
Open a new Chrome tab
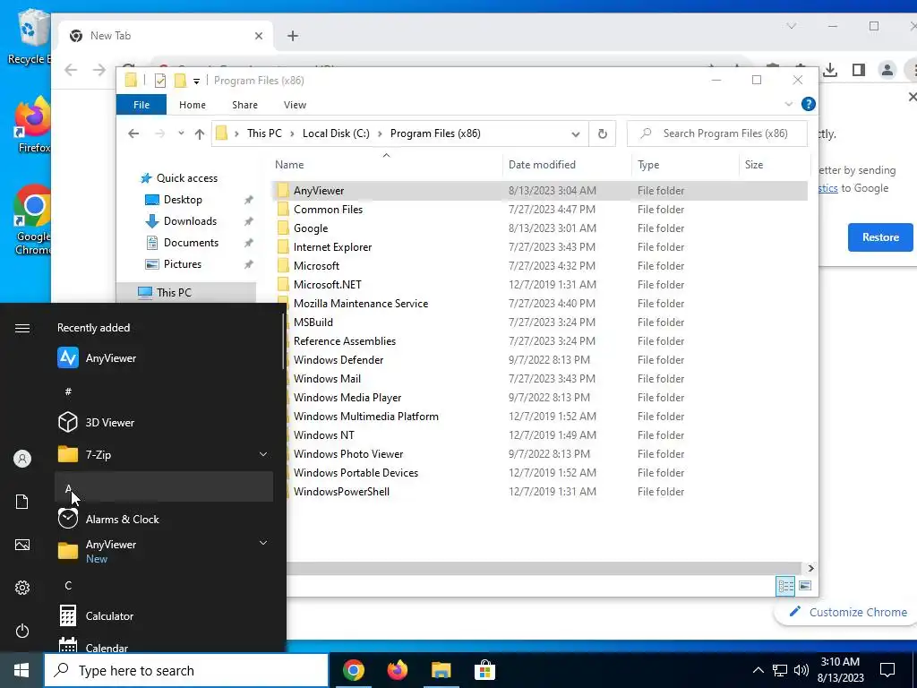point(293,36)
